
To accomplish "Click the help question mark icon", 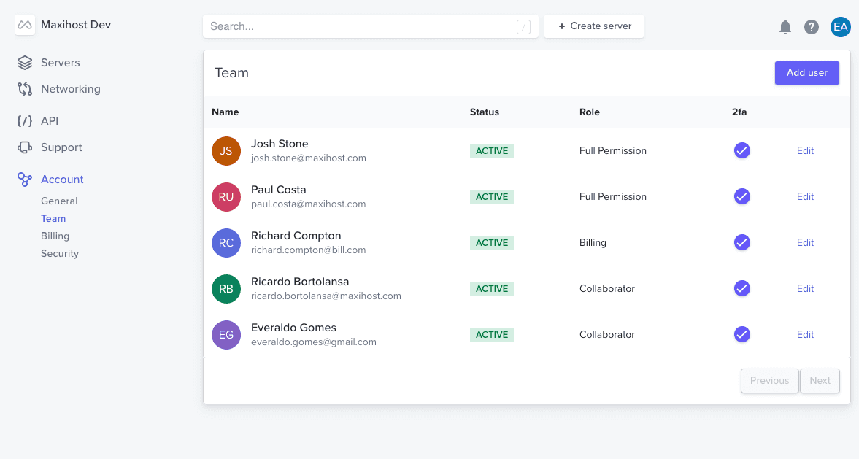I will point(811,27).
